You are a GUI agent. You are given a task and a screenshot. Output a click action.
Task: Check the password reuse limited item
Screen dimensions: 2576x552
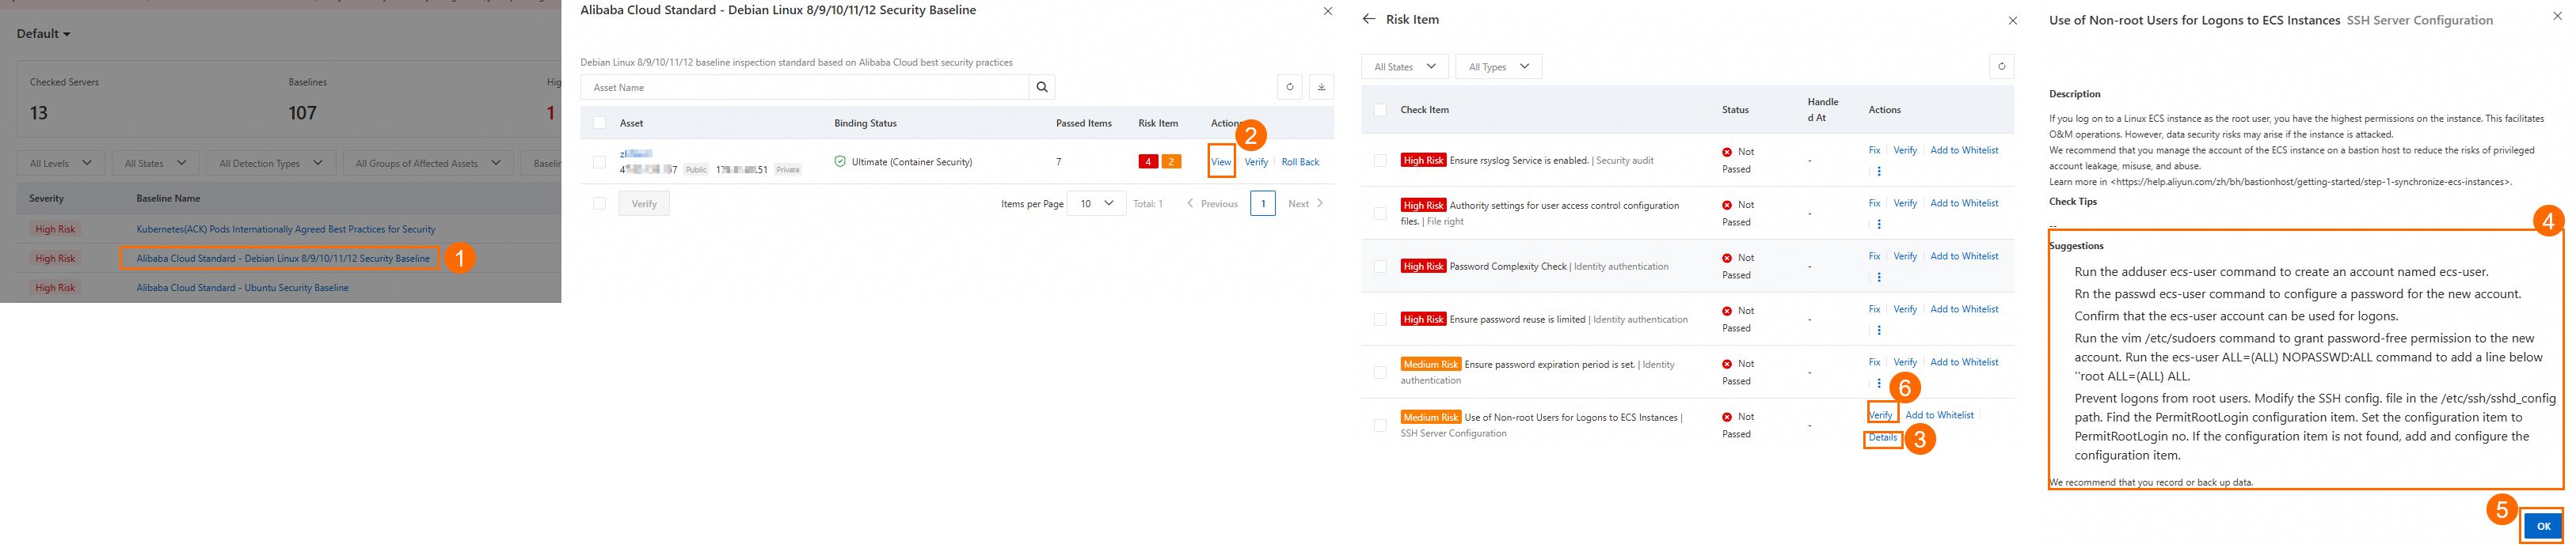coord(1380,319)
